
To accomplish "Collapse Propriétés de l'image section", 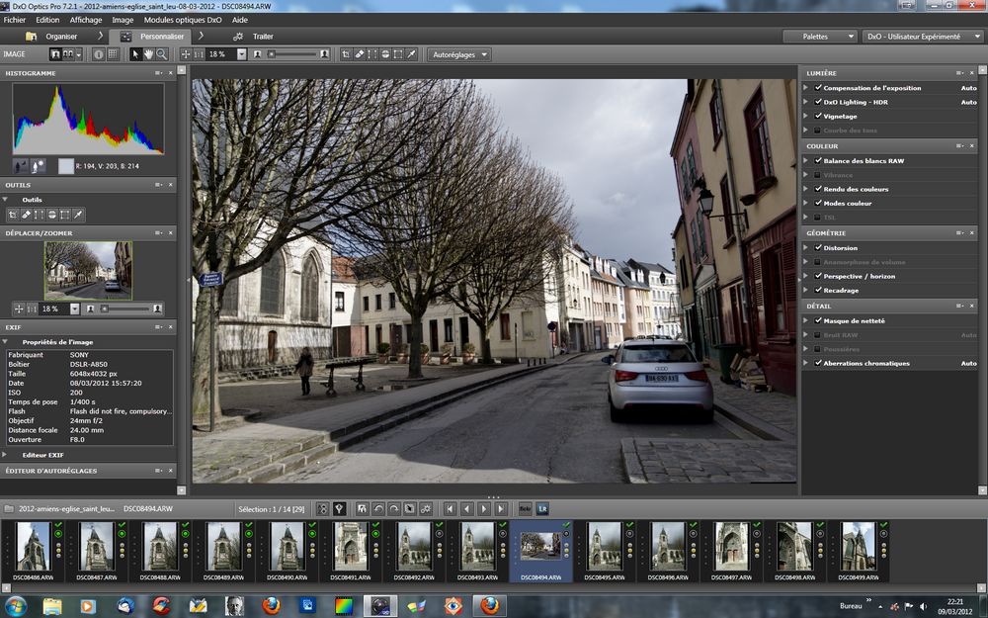I will pos(4,342).
